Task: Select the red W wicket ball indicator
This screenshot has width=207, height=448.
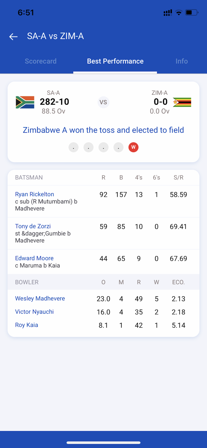Action: [x=133, y=147]
